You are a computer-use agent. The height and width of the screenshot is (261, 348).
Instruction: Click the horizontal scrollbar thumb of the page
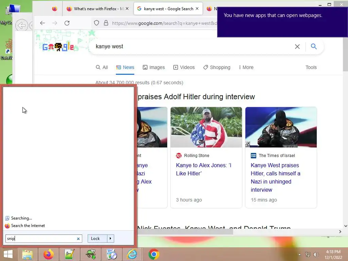point(185,232)
